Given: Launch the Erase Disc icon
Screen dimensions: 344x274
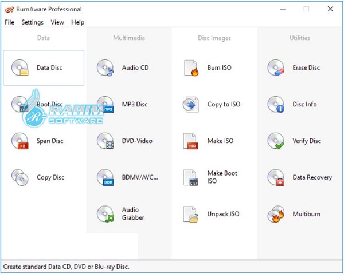Looking at the screenshot, I should pyautogui.click(x=276, y=68).
